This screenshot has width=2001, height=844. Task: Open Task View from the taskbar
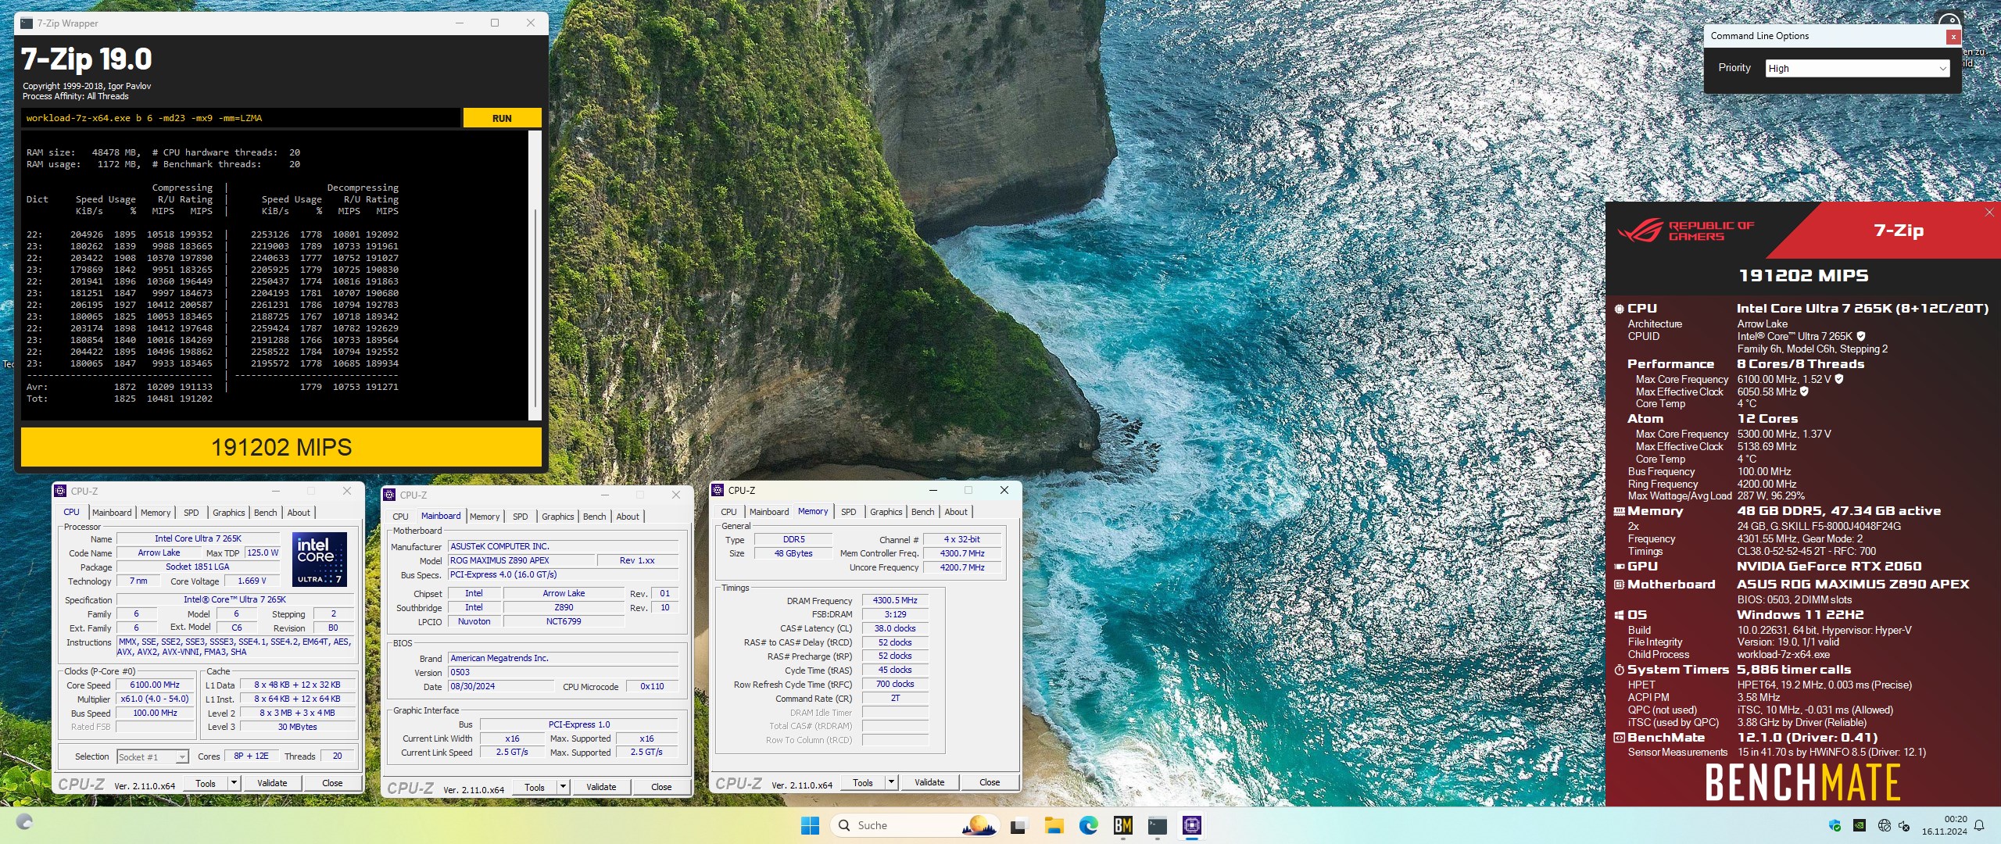point(1018,825)
